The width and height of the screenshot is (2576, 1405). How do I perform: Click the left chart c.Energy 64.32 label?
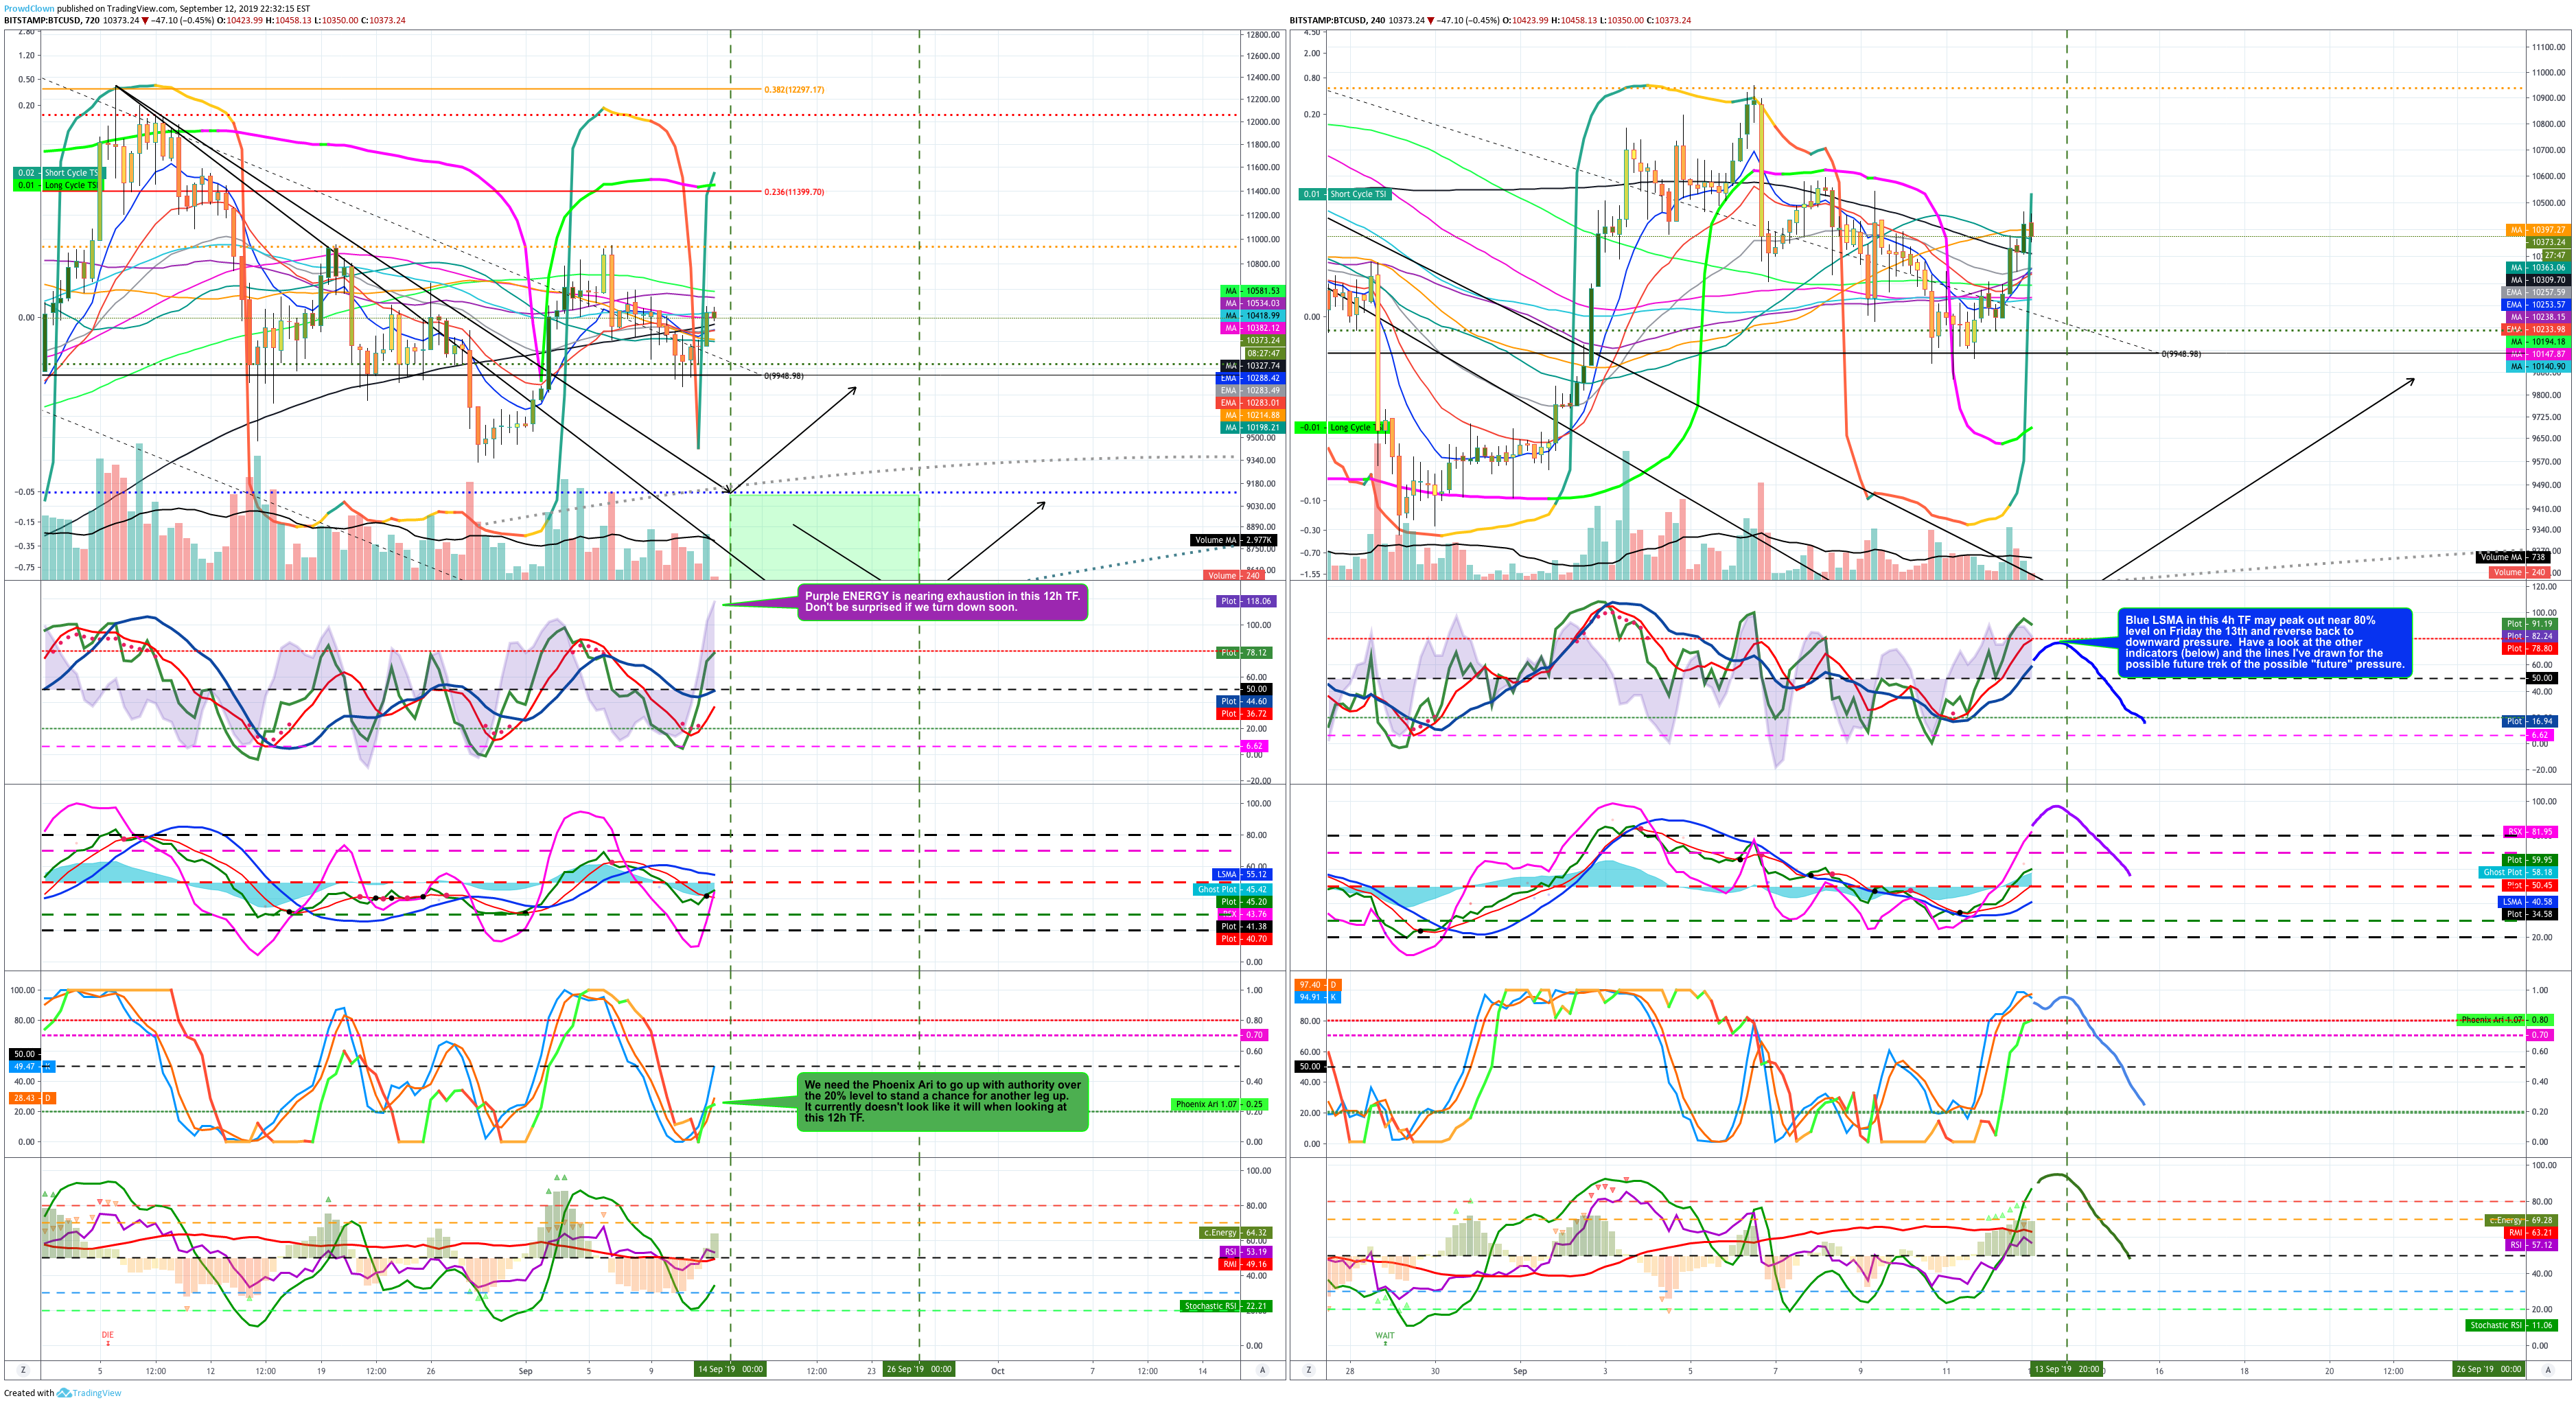1236,1233
